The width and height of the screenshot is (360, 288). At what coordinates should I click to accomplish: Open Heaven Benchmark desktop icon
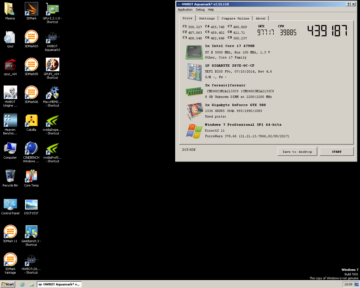[x=10, y=124]
